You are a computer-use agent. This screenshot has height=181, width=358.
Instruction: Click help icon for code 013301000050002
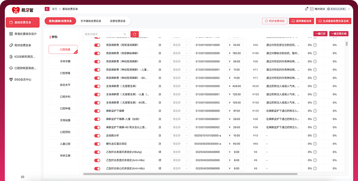point(315,103)
